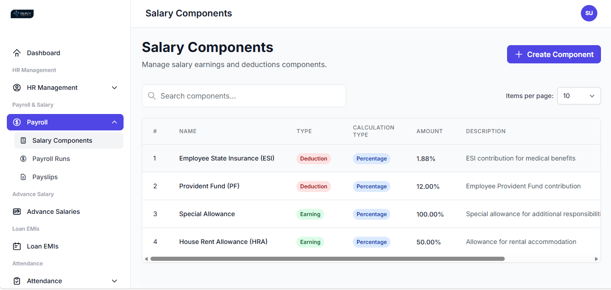Click the # column header
611x290 pixels.
(x=155, y=131)
